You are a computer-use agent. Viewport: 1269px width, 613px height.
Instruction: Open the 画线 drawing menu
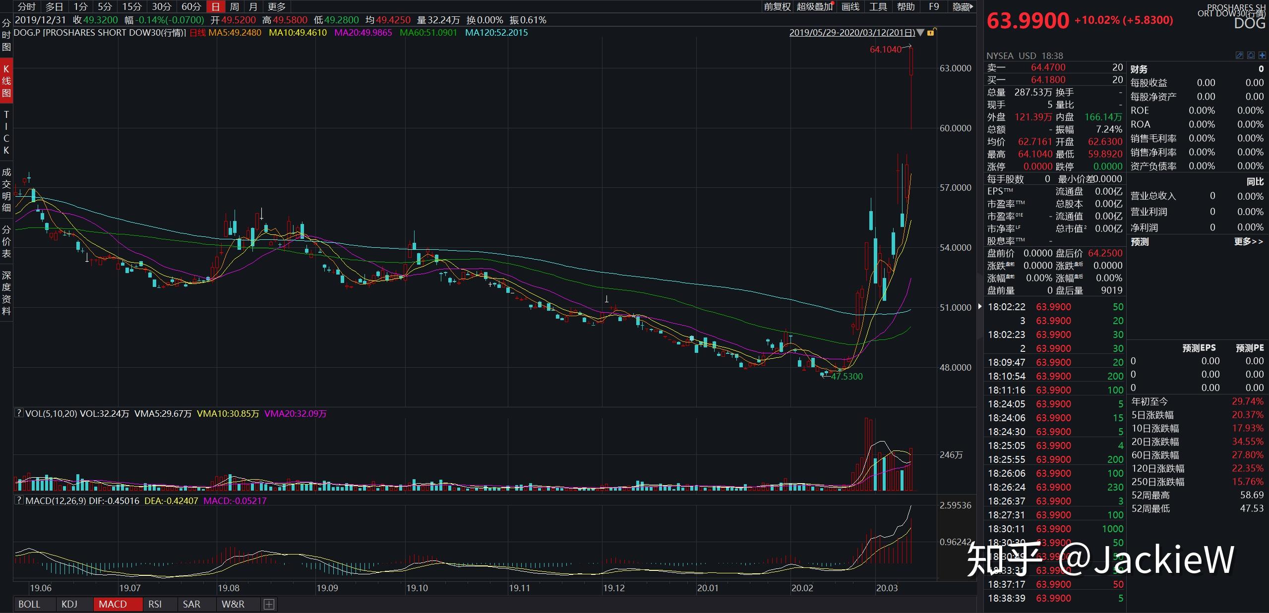pos(850,7)
